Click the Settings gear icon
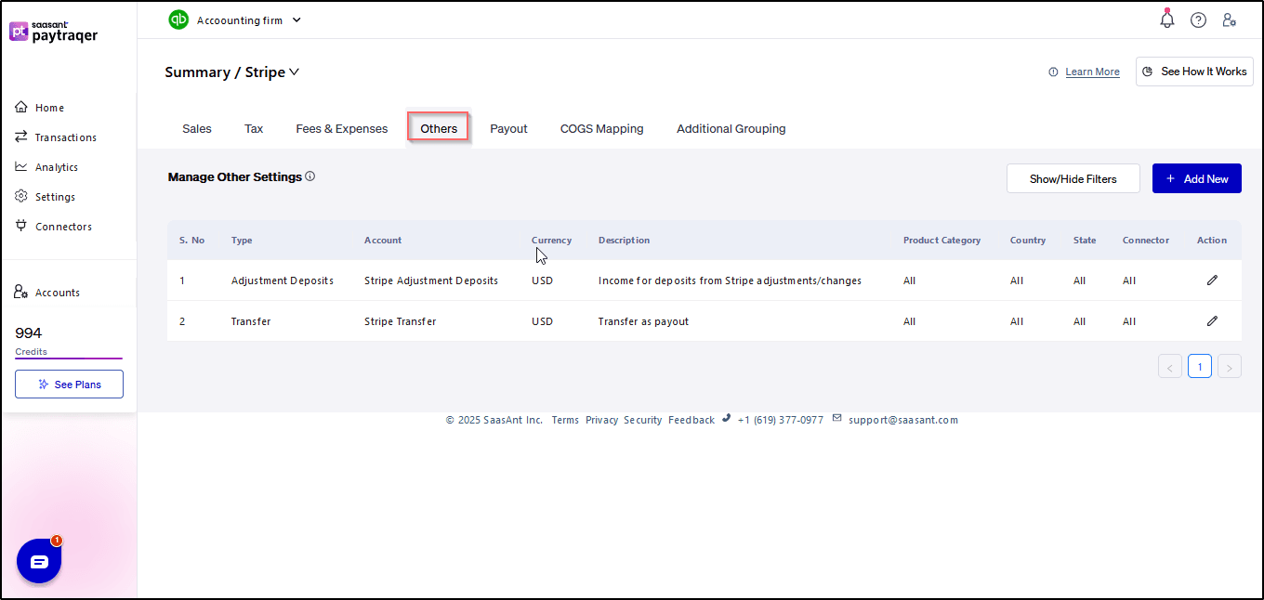This screenshot has width=1264, height=600. [21, 197]
